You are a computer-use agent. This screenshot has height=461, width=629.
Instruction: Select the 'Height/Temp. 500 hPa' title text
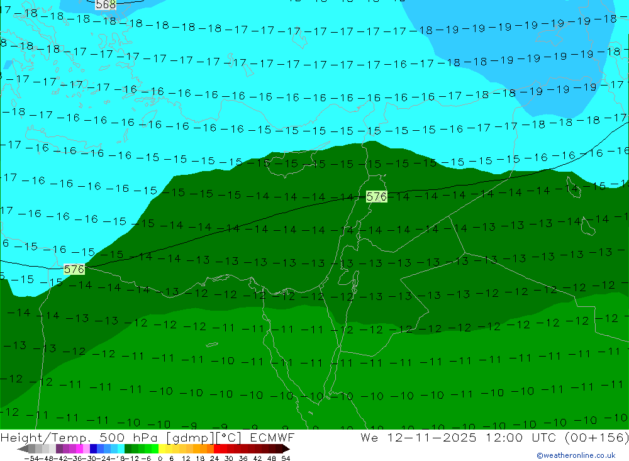(x=80, y=438)
